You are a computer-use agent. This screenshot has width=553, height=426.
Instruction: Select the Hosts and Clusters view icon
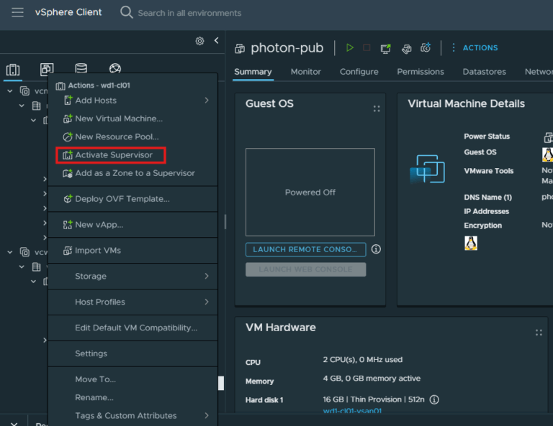(13, 69)
